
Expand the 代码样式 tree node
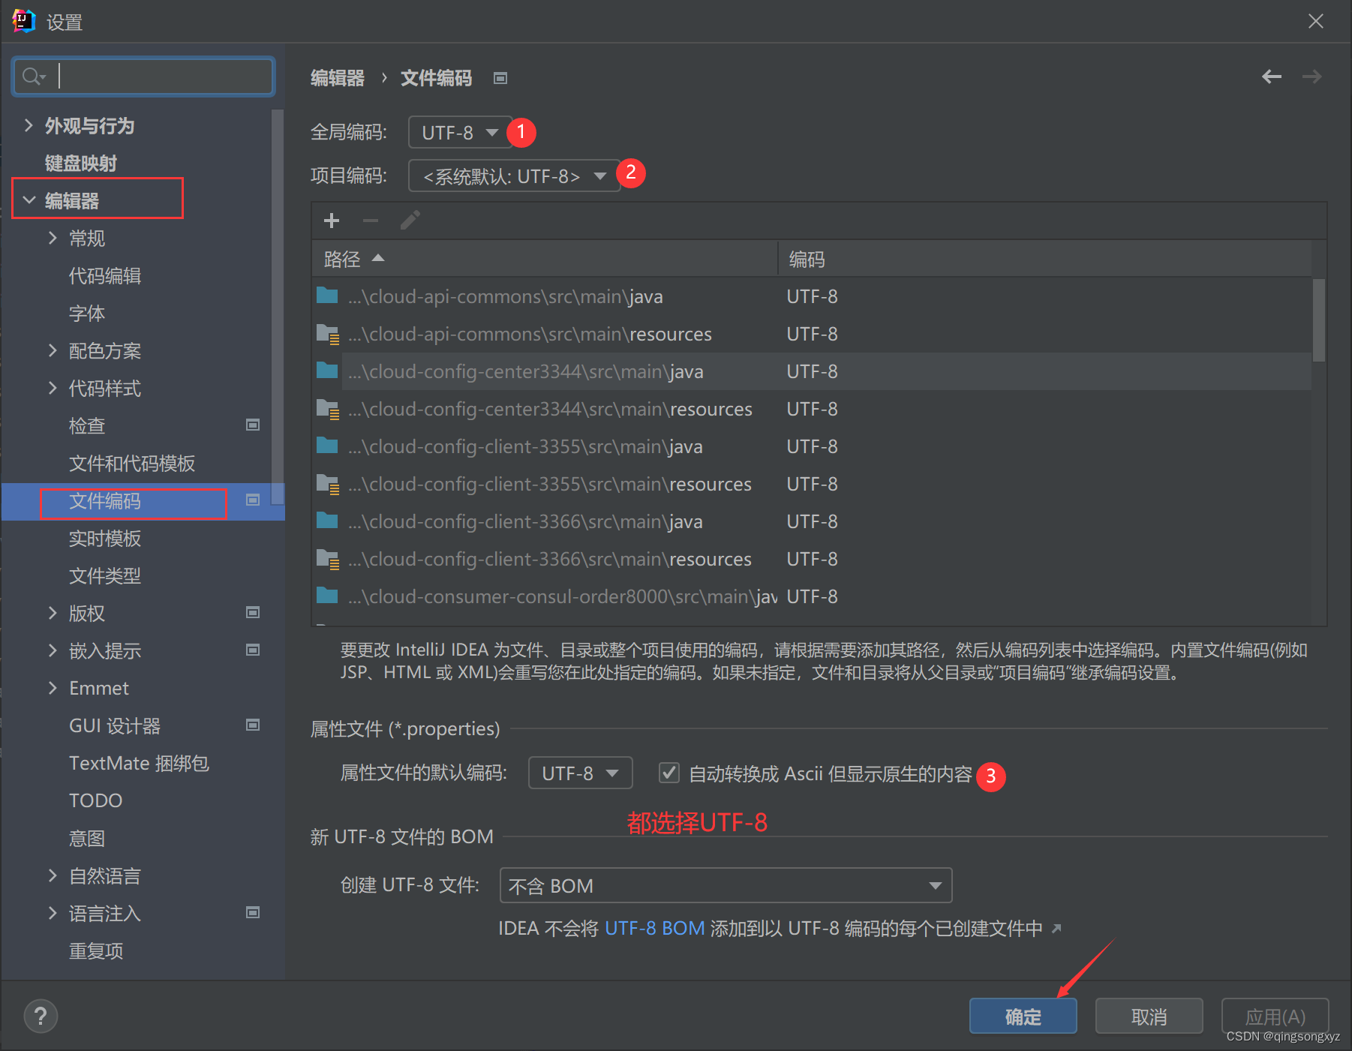click(x=53, y=388)
